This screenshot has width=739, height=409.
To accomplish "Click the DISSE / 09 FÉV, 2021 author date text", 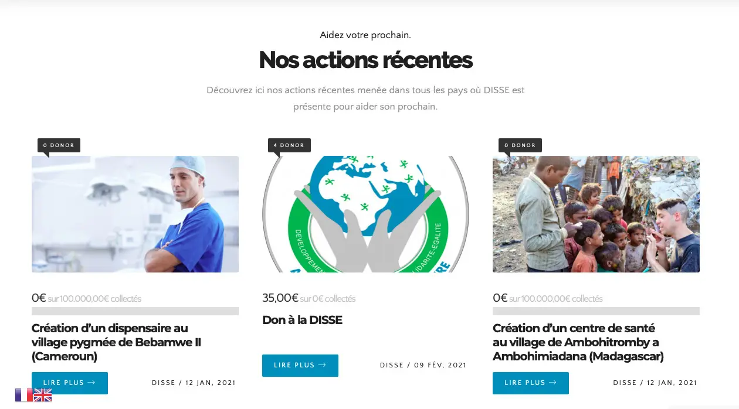I will coord(423,365).
